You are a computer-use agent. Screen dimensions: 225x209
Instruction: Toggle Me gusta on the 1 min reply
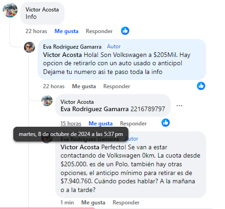[x=93, y=203]
